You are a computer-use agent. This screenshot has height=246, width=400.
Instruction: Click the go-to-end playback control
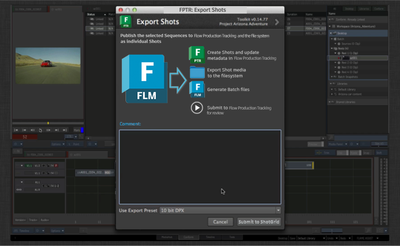pos(65,130)
